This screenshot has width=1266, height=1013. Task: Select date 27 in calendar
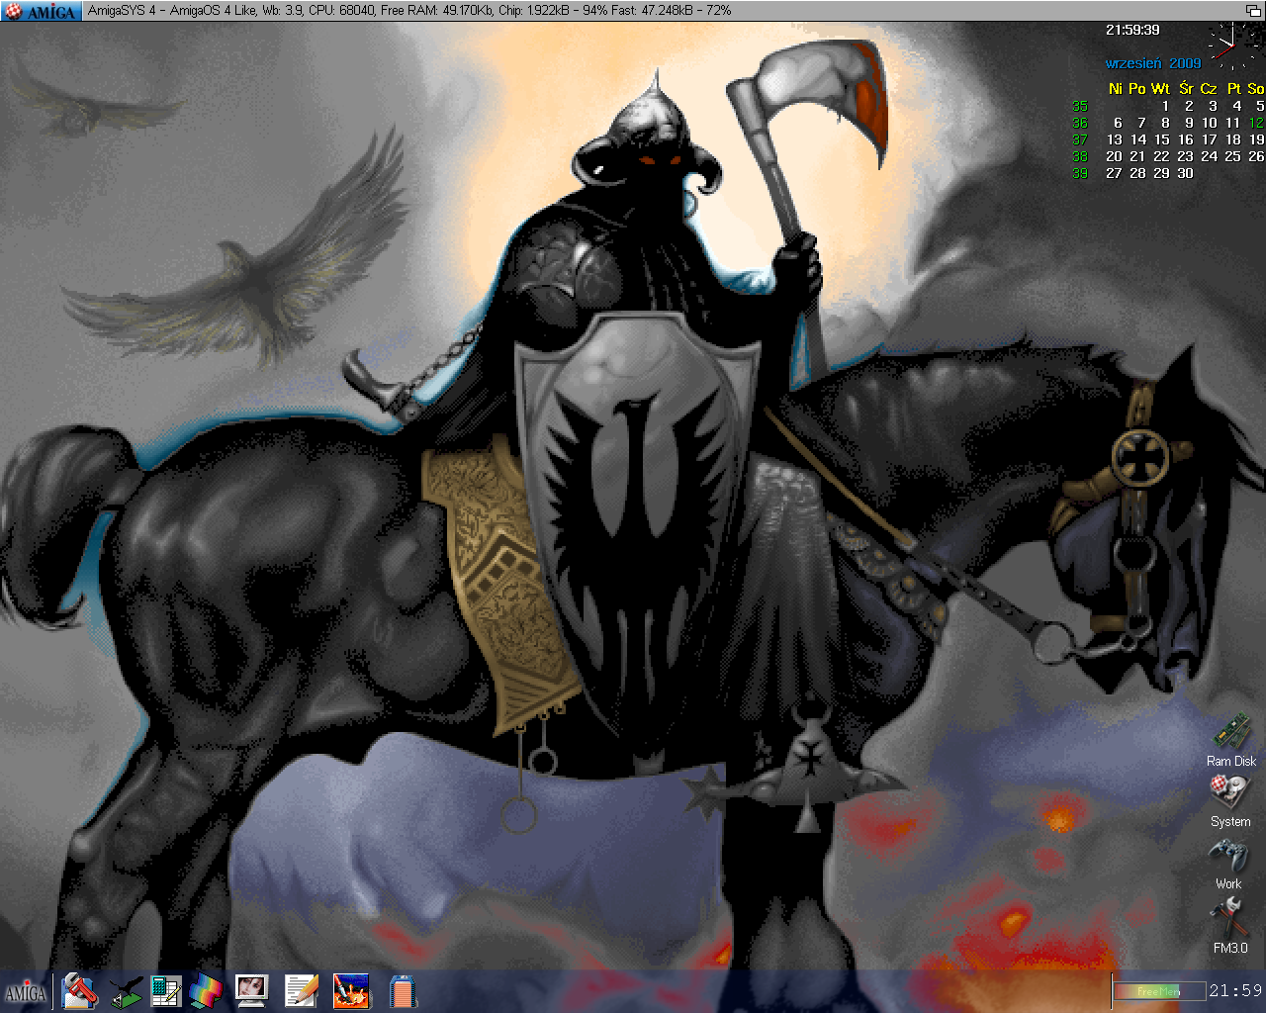[1114, 173]
